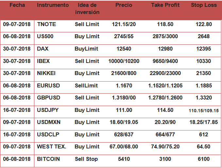This screenshot has height=168, width=222.
Task: Click the Precio column header
Action: [124, 6]
